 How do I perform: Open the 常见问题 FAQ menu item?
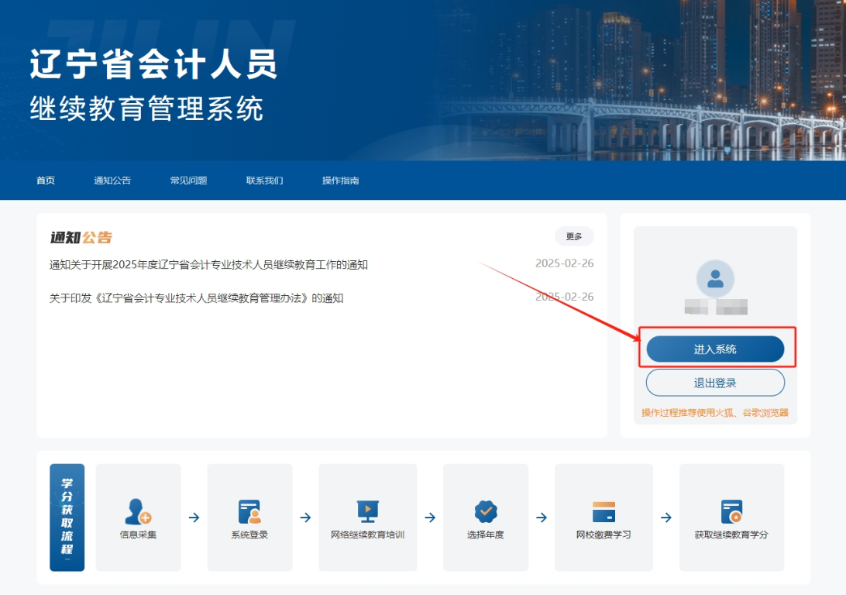pos(188,180)
